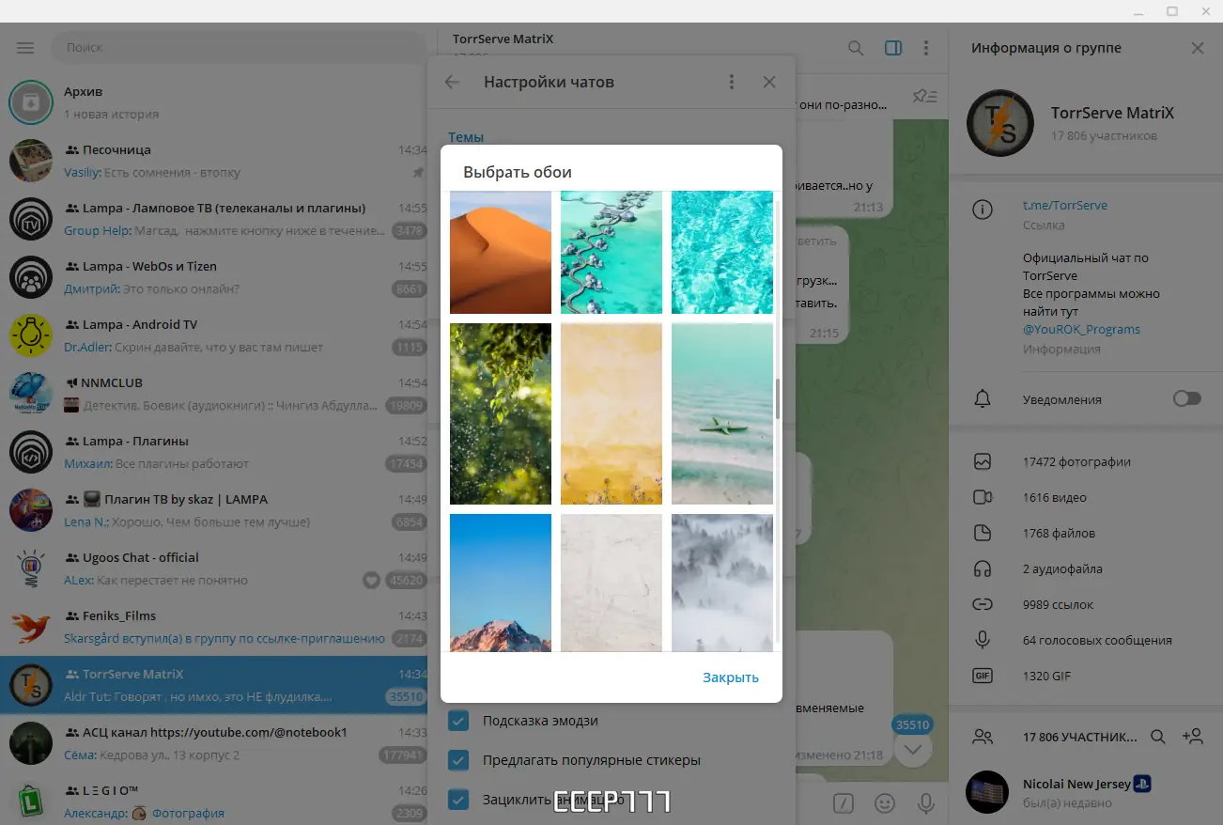Collapse the chat panel with down chevron
This screenshot has height=825, width=1223.
912,750
